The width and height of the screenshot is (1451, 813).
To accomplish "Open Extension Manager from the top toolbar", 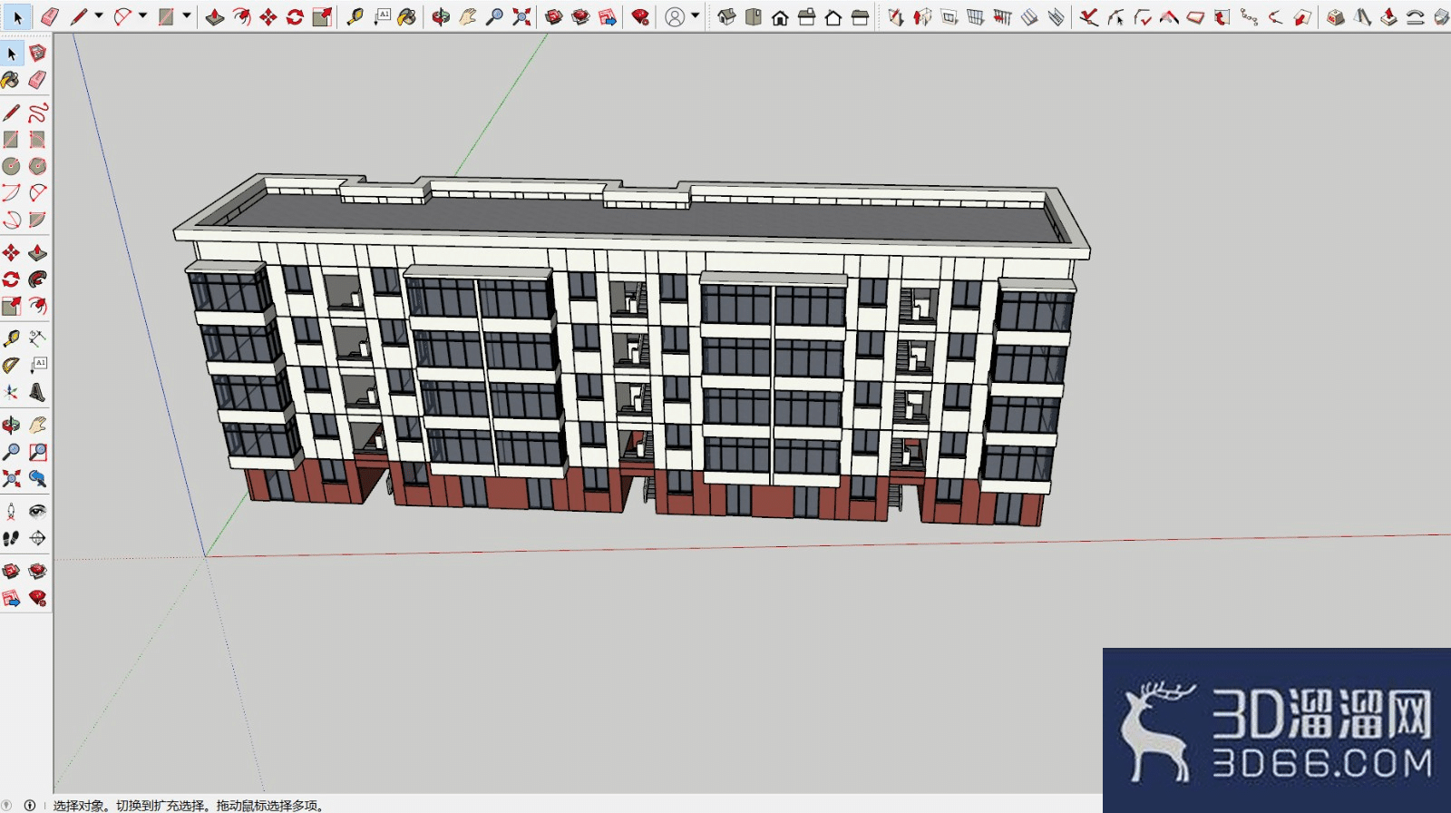I will pyautogui.click(x=641, y=16).
